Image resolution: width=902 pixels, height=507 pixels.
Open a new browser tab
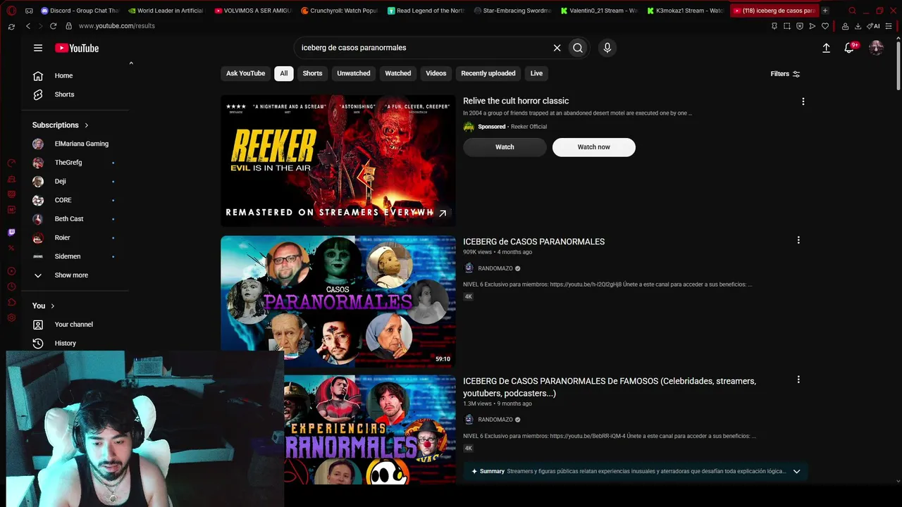[x=825, y=11]
